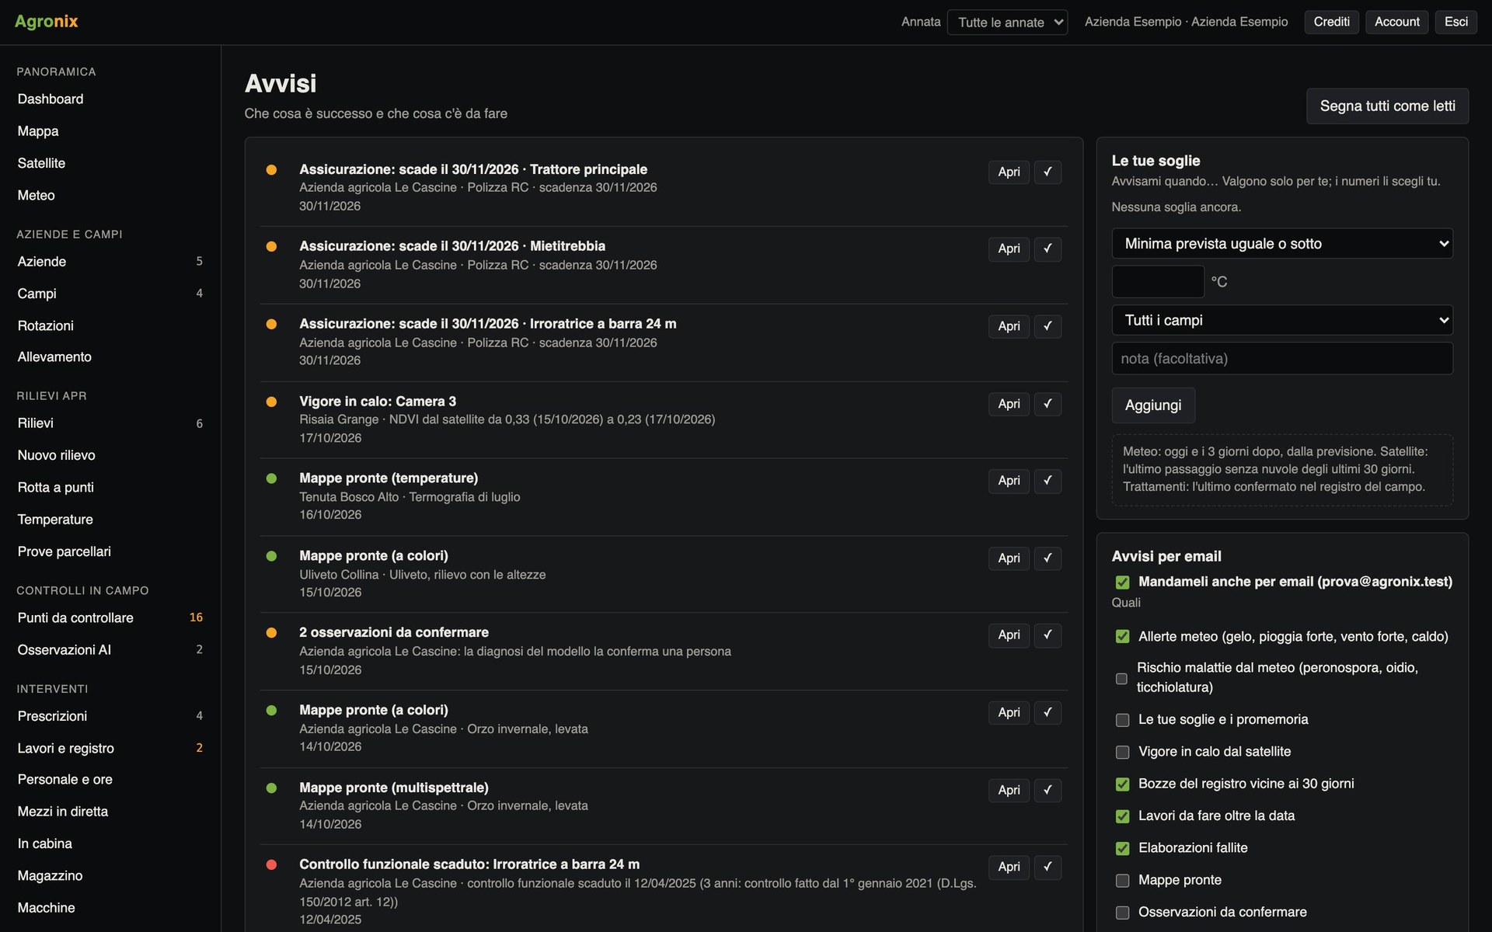Open Mezzi in diretta sidebar item

point(110,812)
